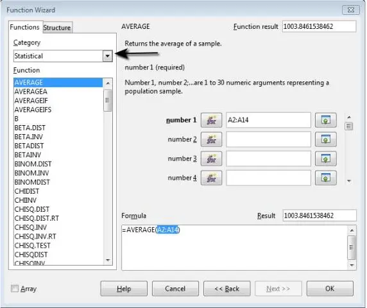Viewport: 367px width, 308px height.
Task: Select CHISQDIST in the function list
Action: (x=58, y=255)
